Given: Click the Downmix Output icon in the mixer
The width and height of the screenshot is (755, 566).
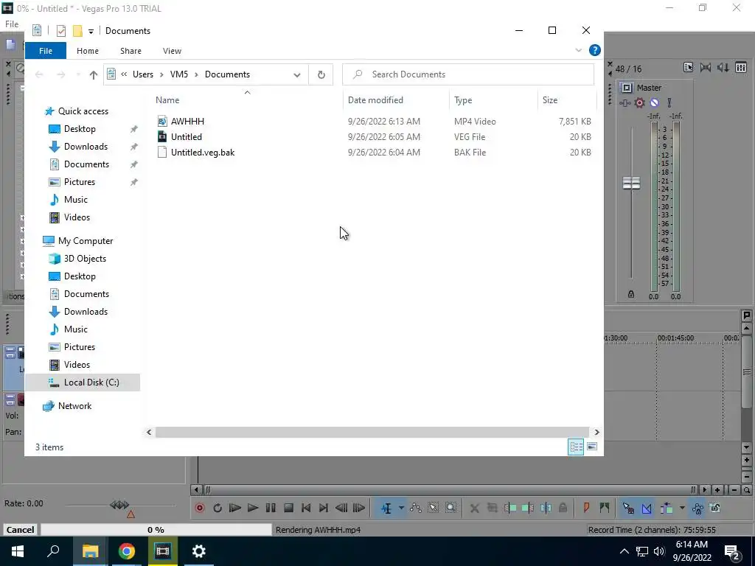Looking at the screenshot, I should 706,68.
